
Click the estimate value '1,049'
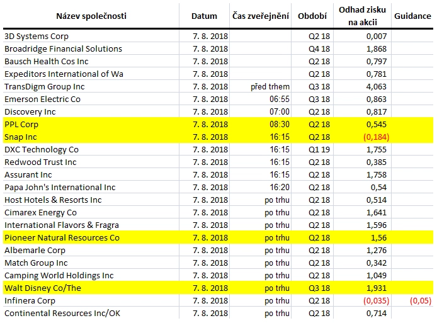pyautogui.click(x=377, y=276)
